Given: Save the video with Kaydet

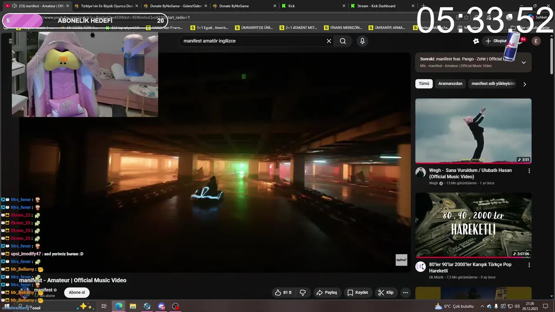Looking at the screenshot, I should point(358,292).
